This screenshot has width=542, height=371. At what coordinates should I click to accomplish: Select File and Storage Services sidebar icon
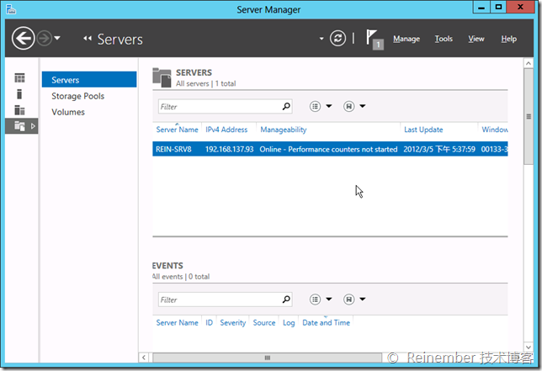(19, 126)
